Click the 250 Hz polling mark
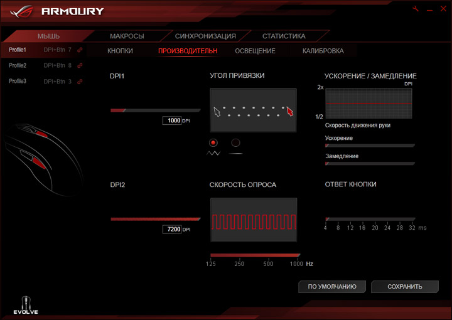This screenshot has height=320, width=452. [x=239, y=264]
